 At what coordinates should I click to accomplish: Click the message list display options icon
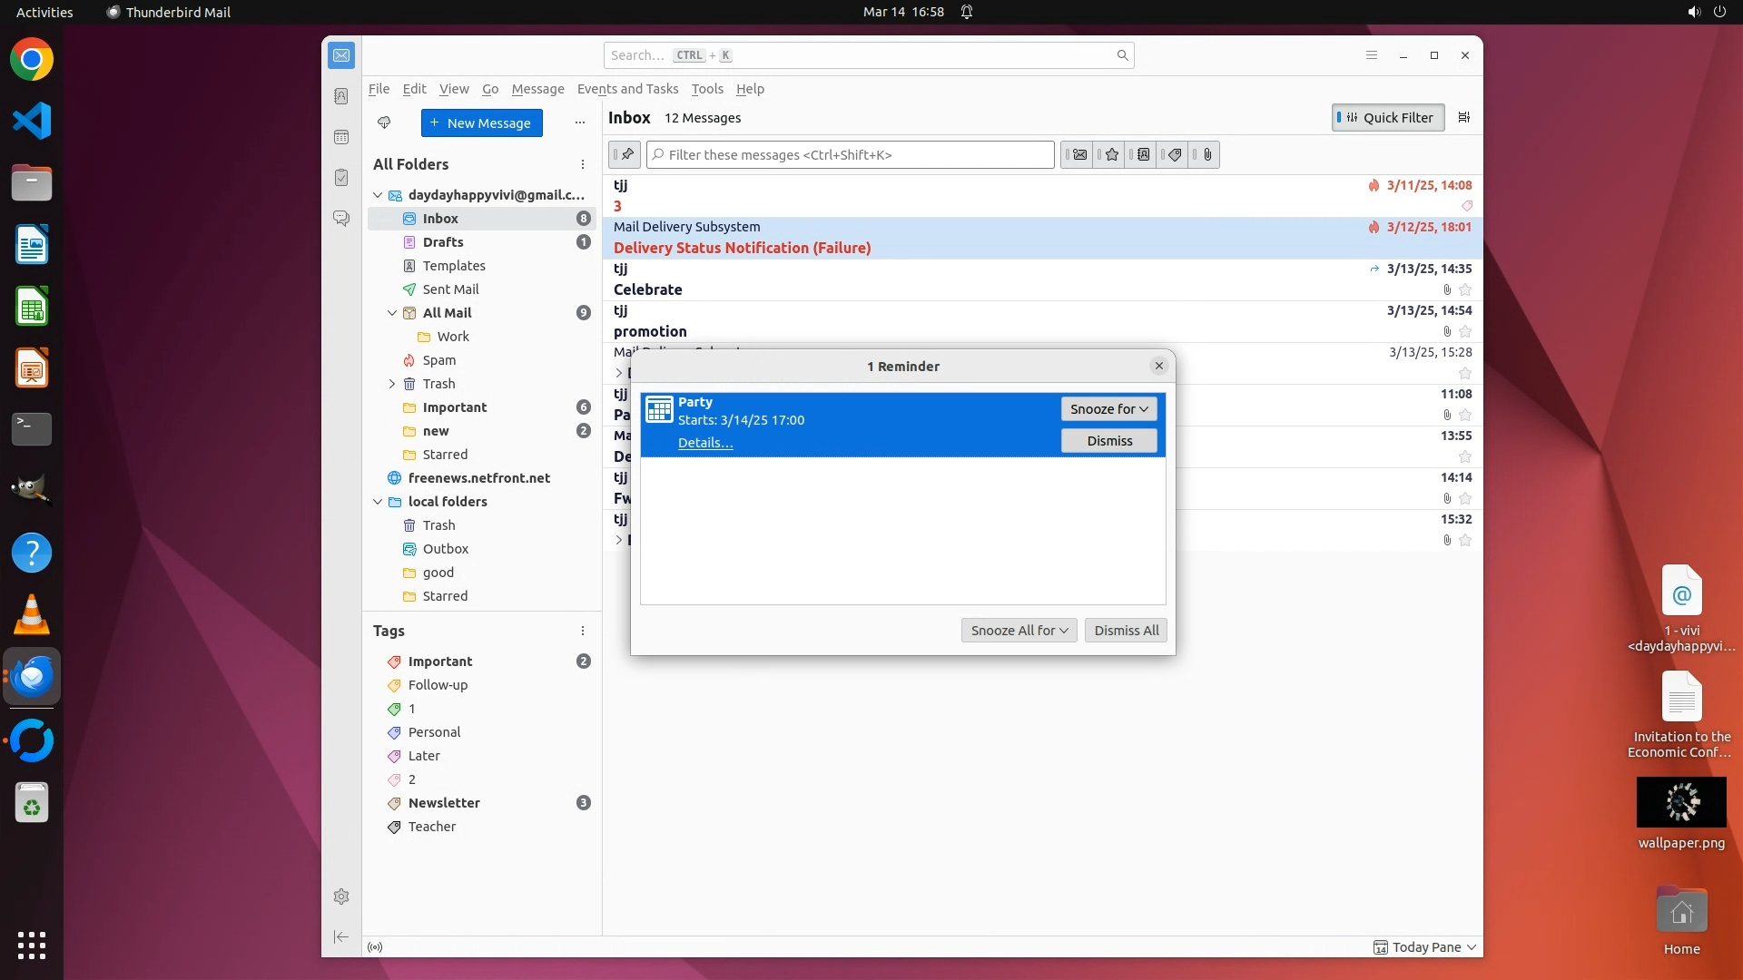coord(1463,117)
